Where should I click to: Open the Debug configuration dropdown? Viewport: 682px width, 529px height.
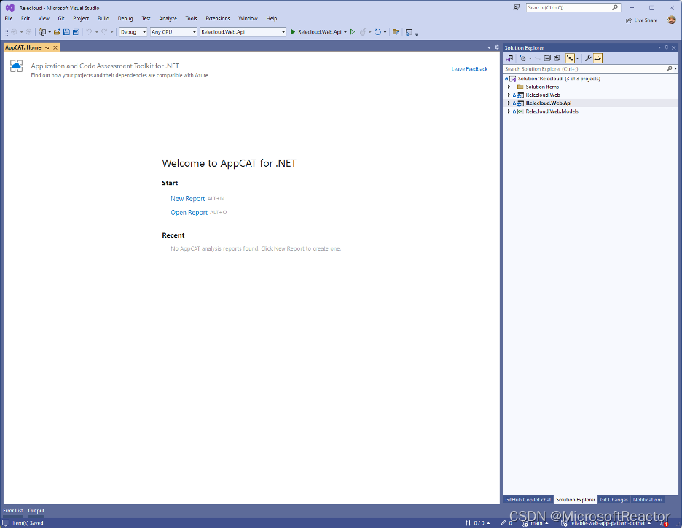[133, 32]
